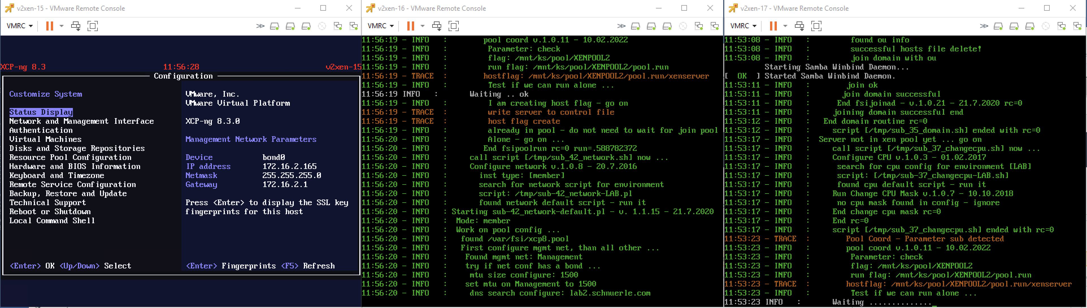
Task: Send Ctrl+Alt+Del to v2xen-17
Action: 799,26
